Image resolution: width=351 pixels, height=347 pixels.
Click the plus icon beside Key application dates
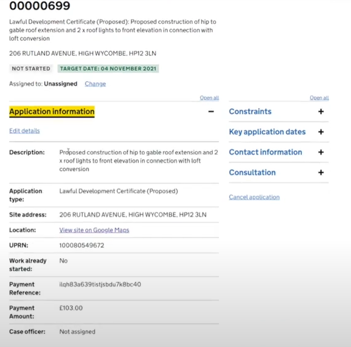(x=321, y=132)
